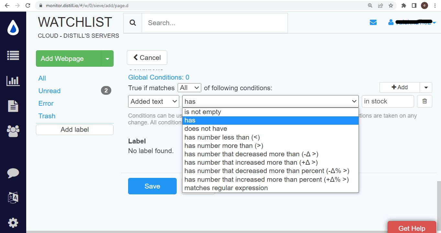Click the Distill water drop logo
Screen dimensions: 441x233
(x=13, y=28)
